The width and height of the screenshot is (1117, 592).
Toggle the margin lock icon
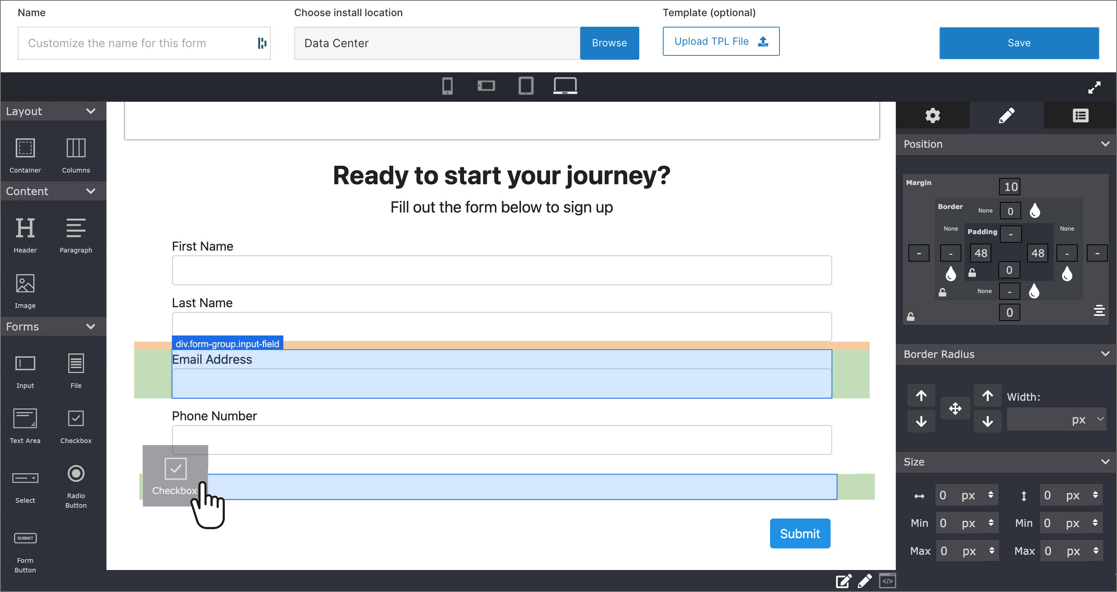click(911, 317)
